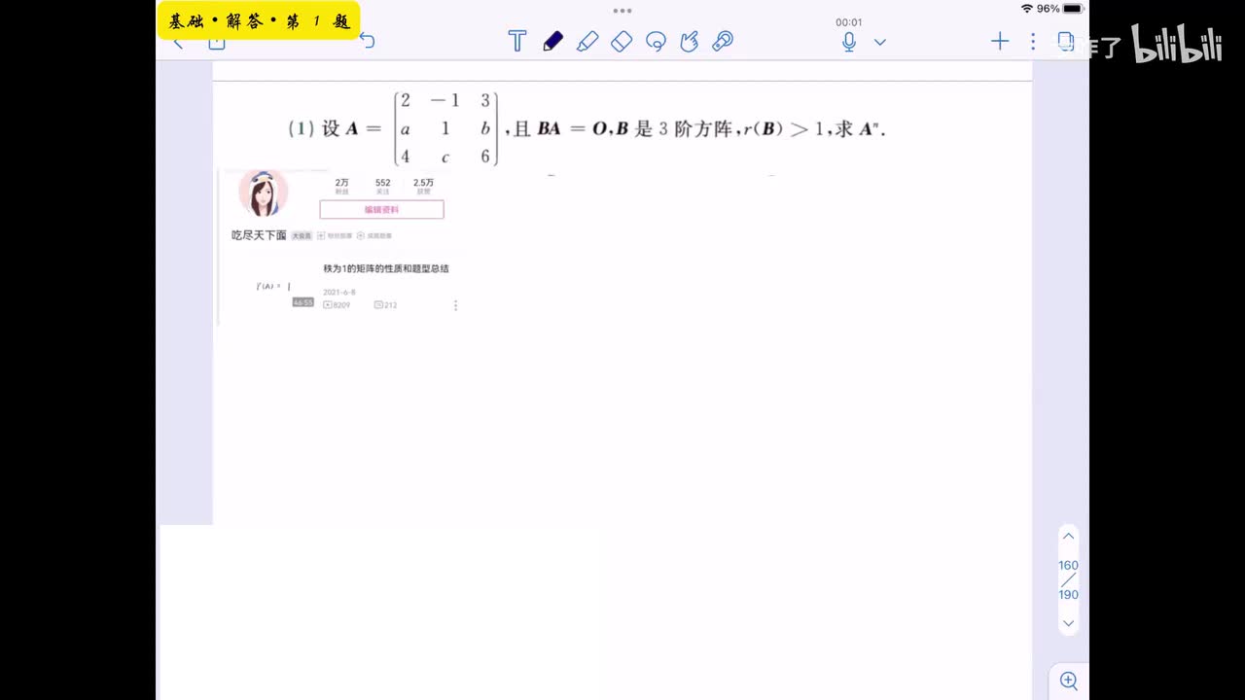The width and height of the screenshot is (1245, 700).
Task: Tap the magnifier zoom icon
Action: pyautogui.click(x=1069, y=681)
